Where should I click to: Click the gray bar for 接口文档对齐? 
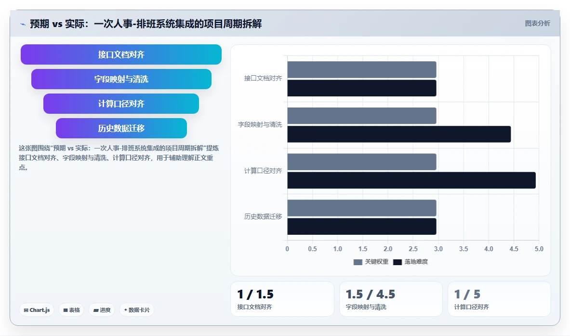point(362,69)
